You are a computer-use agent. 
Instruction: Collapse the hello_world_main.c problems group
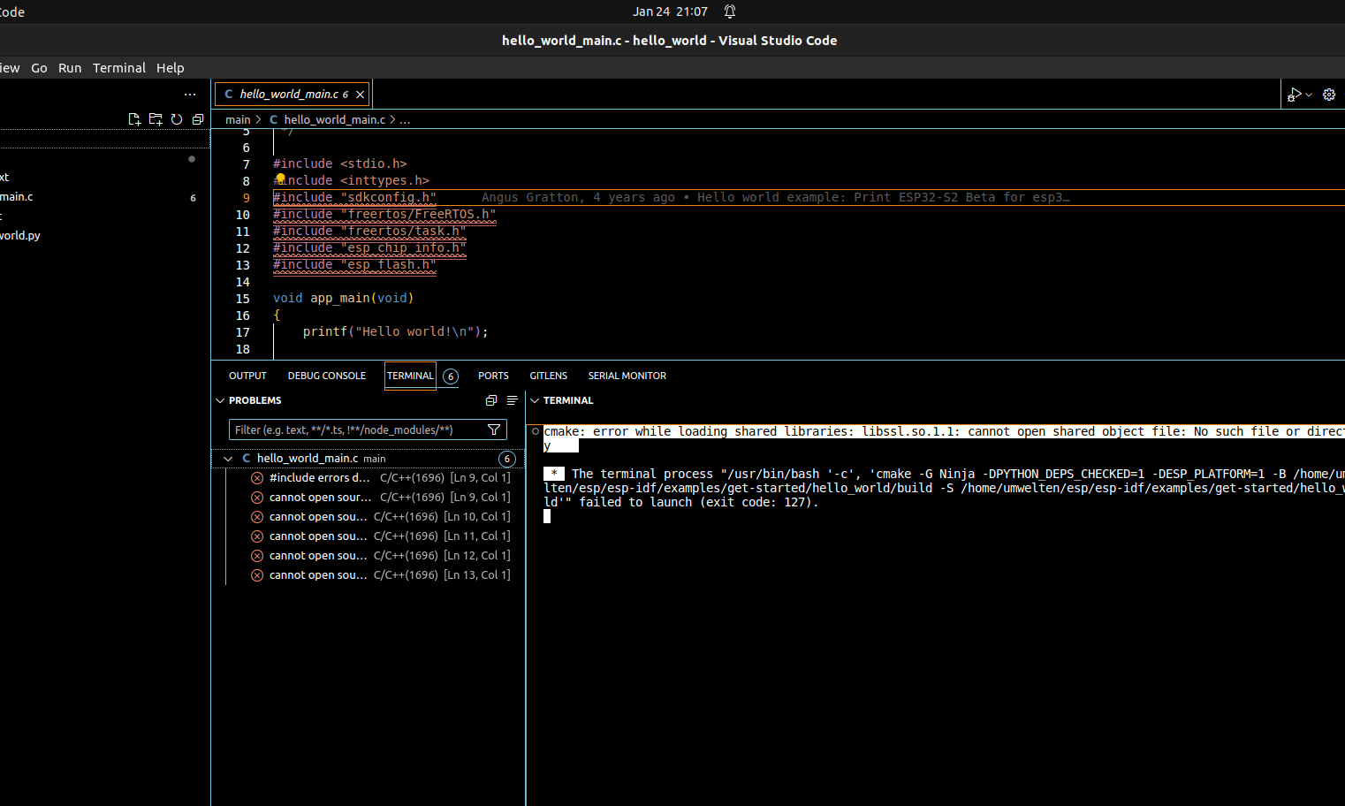point(228,459)
